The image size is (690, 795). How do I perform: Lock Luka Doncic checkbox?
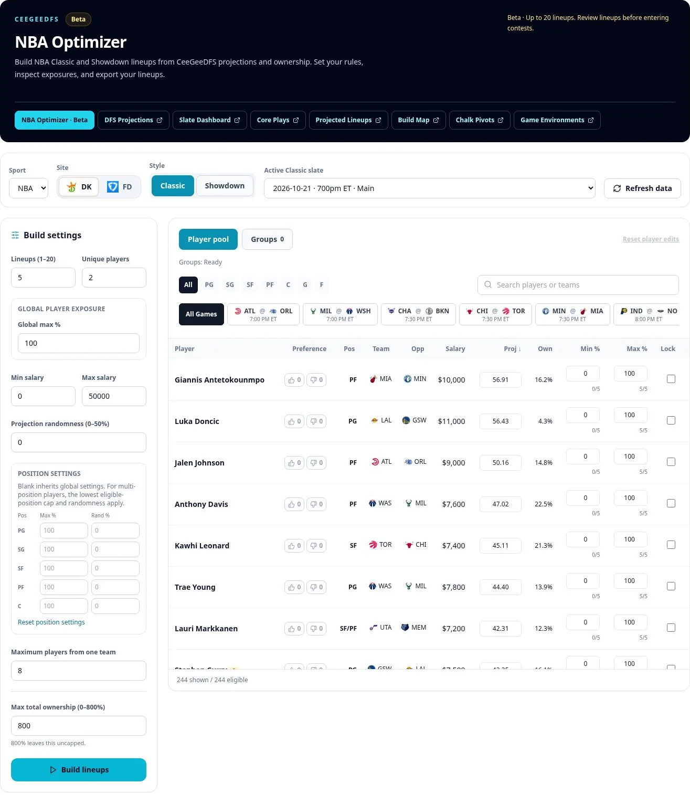pos(671,420)
